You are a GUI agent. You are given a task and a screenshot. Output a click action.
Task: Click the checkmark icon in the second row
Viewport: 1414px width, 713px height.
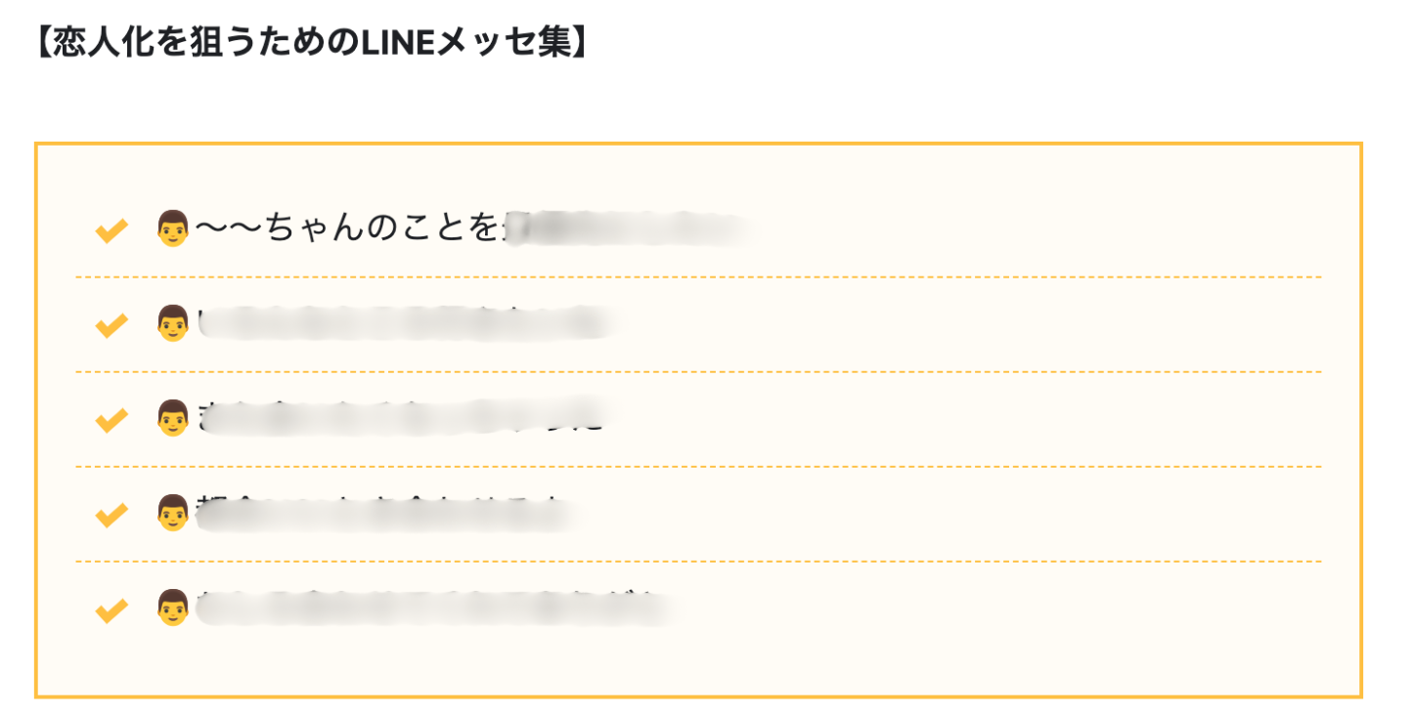[111, 324]
